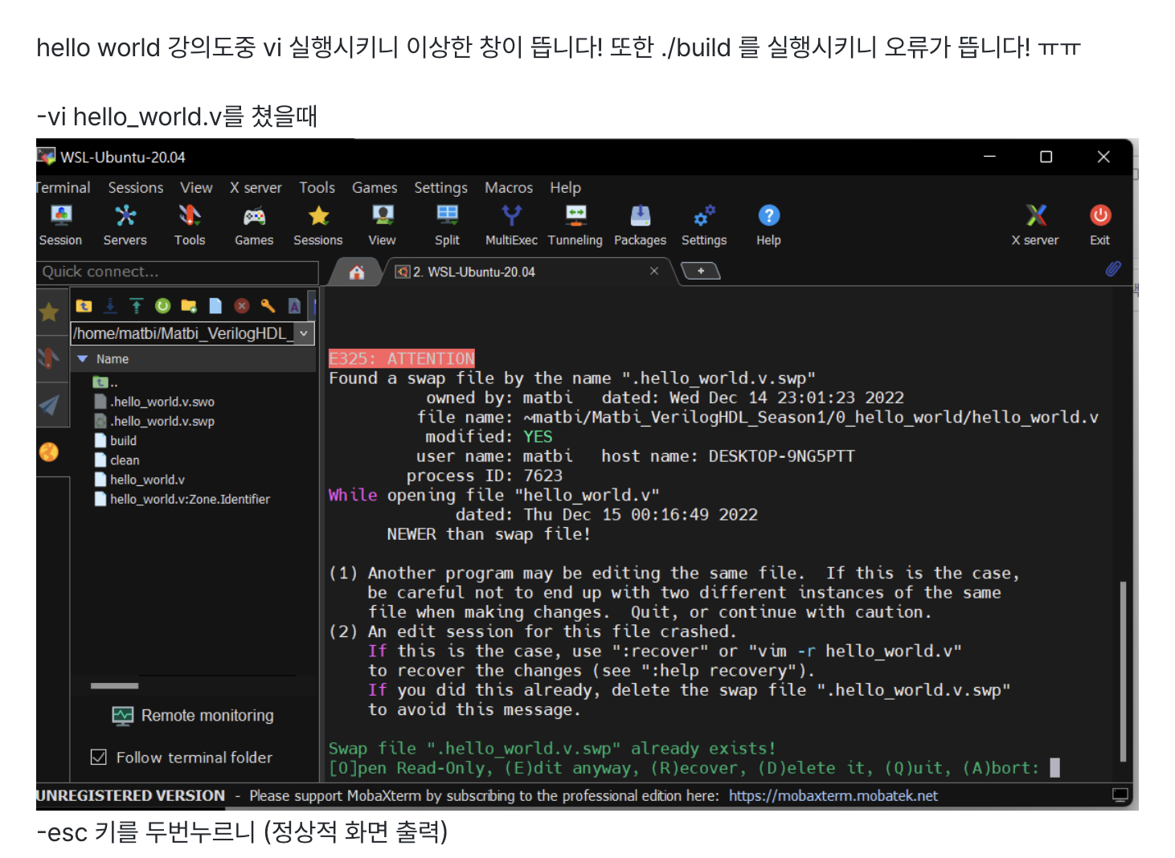Open the mobaxterm.mobatek.net link
This screenshot has height=858, width=1175.
(833, 795)
